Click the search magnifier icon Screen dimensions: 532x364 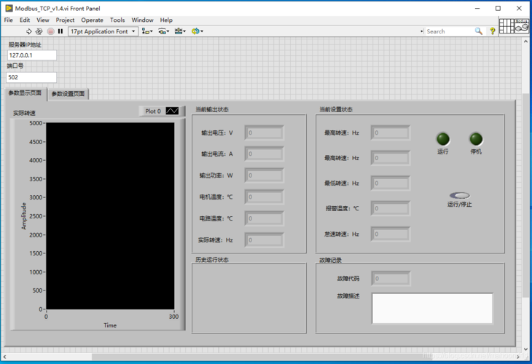click(x=478, y=31)
